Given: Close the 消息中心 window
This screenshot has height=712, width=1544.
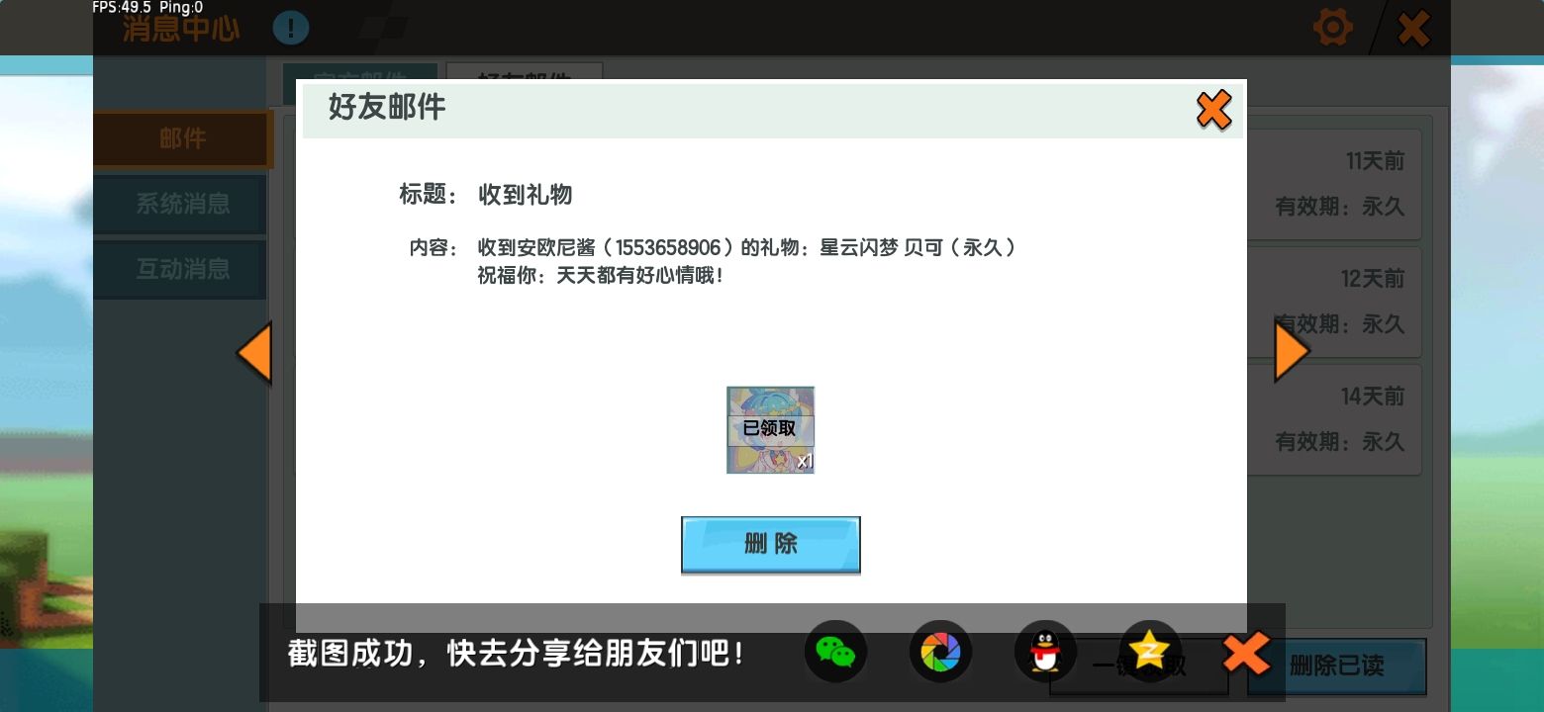Looking at the screenshot, I should tap(1413, 28).
